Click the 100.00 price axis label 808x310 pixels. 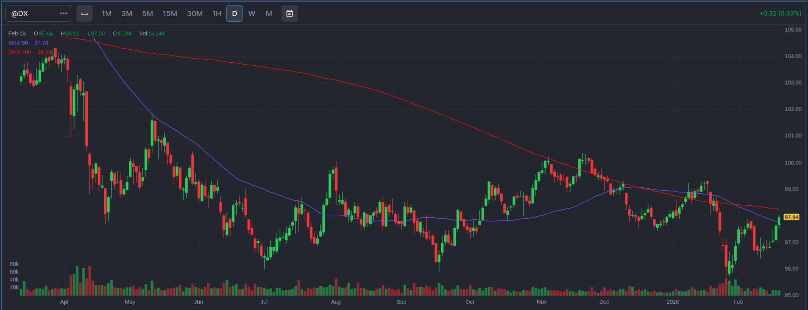tap(793, 163)
